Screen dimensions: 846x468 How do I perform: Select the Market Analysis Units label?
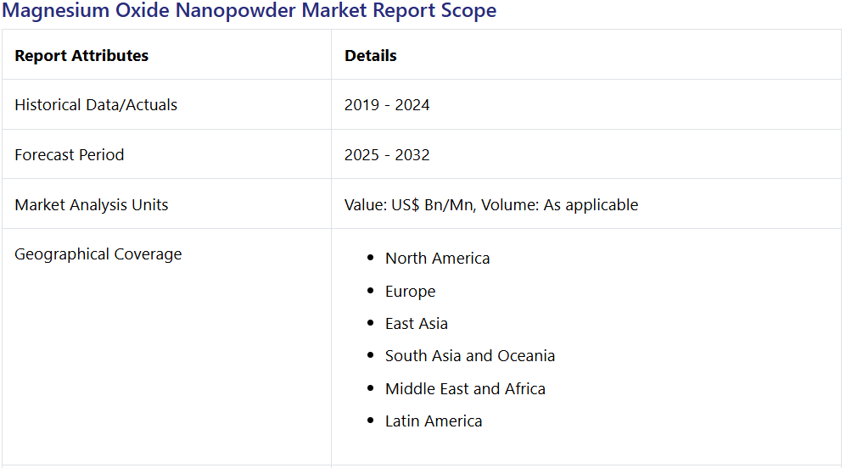click(x=92, y=205)
